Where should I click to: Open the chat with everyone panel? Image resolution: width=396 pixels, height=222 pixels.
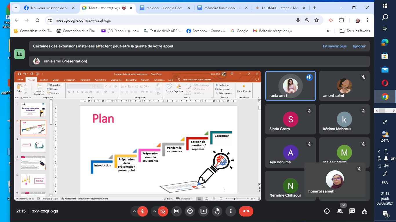click(x=352, y=211)
